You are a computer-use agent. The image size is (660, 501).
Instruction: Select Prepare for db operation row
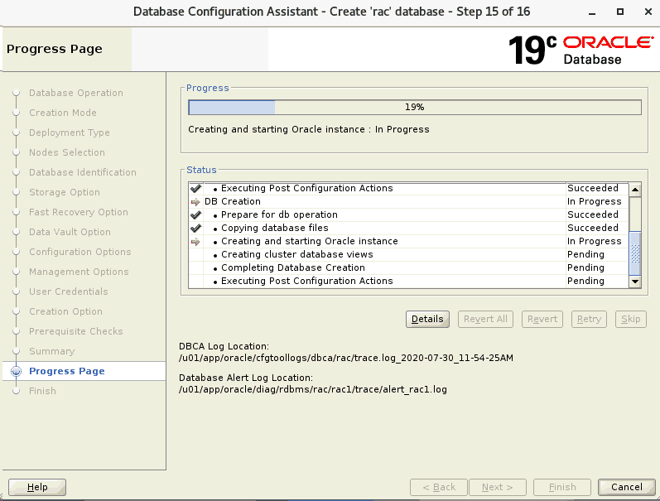tap(408, 214)
